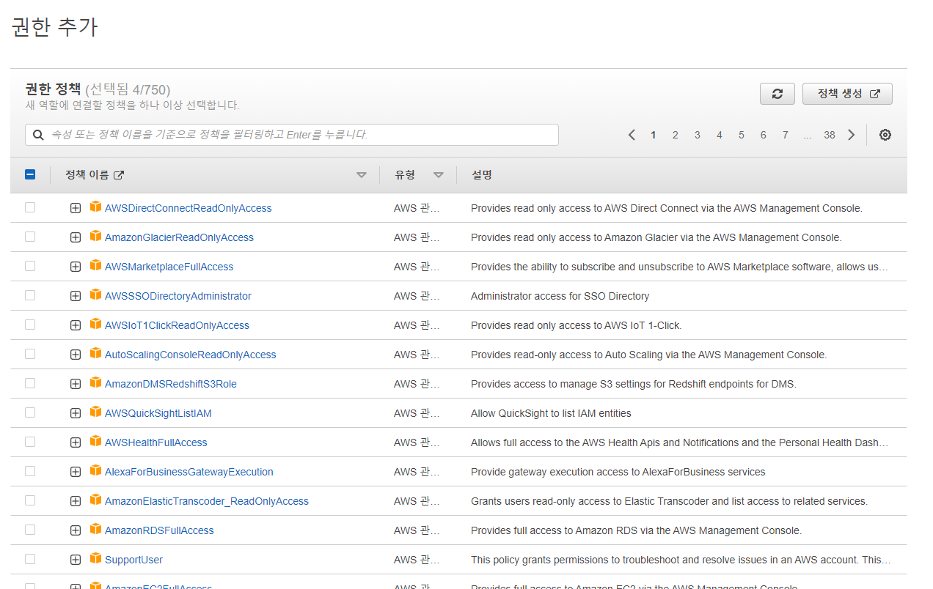This screenshot has height=589, width=933.
Task: Sort by 정책 이름 column arrow
Action: 361,175
